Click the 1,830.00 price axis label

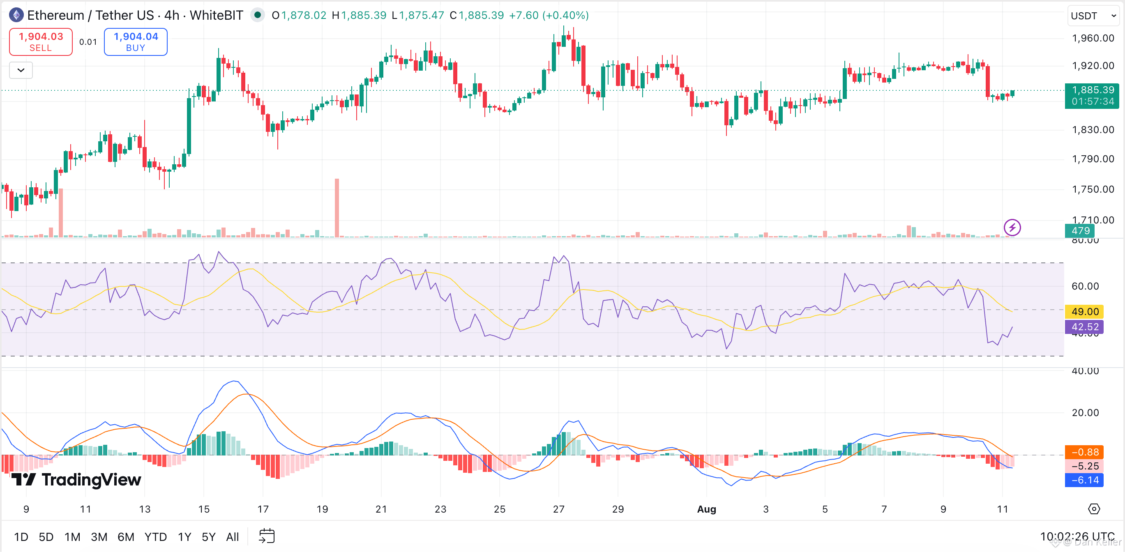coord(1093,130)
